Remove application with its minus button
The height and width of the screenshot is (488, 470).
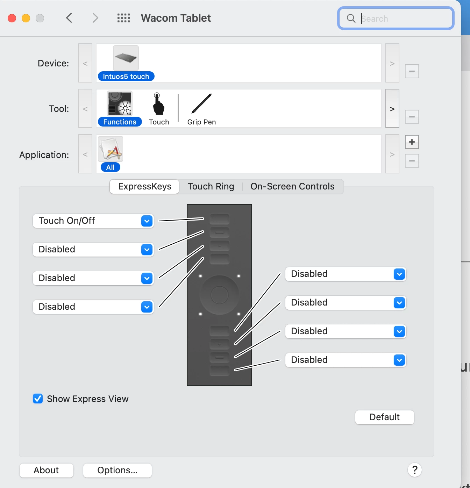click(412, 161)
